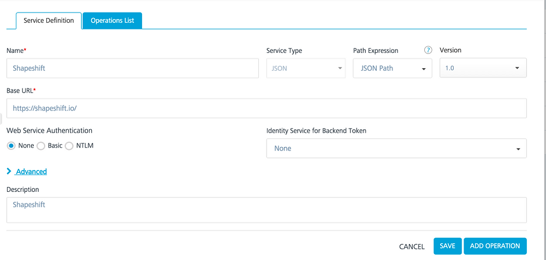Click the Path Expression help question-mark icon
Viewport: 546px width, 260px height.
(x=428, y=50)
